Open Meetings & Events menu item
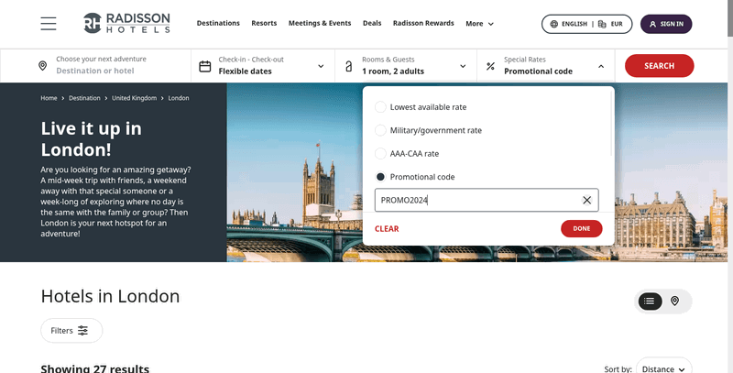 [320, 23]
